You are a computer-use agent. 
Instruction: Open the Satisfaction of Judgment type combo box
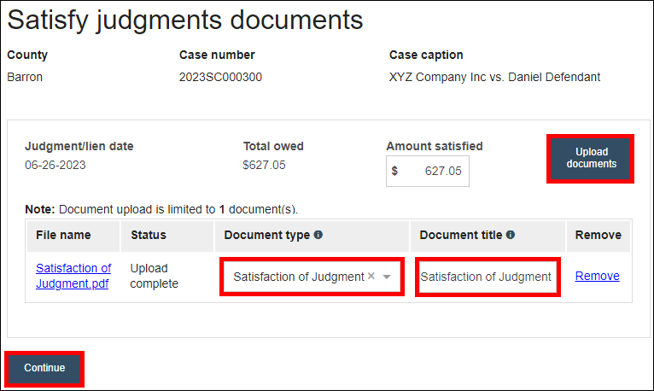299,277
